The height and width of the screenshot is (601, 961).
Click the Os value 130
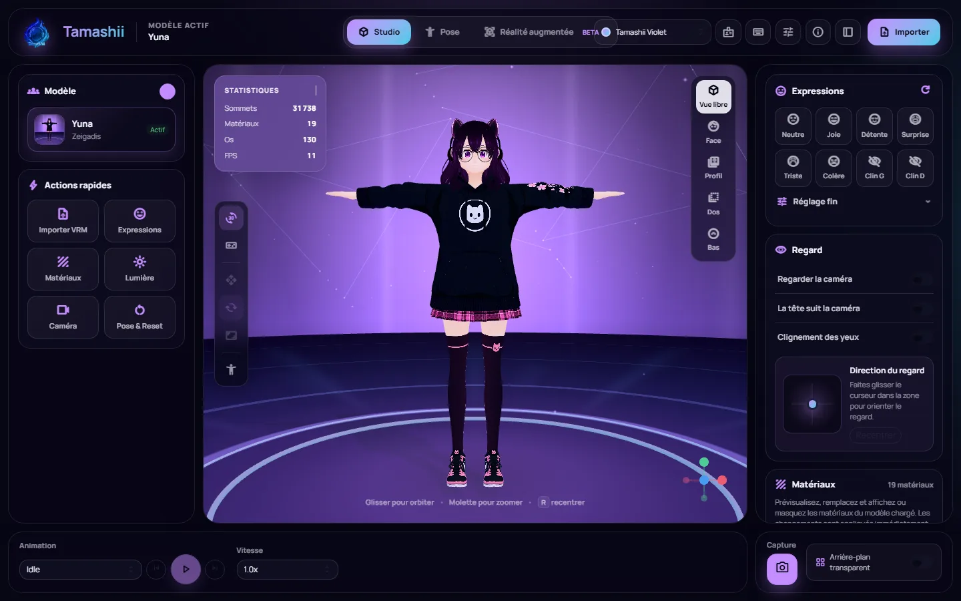(x=310, y=140)
